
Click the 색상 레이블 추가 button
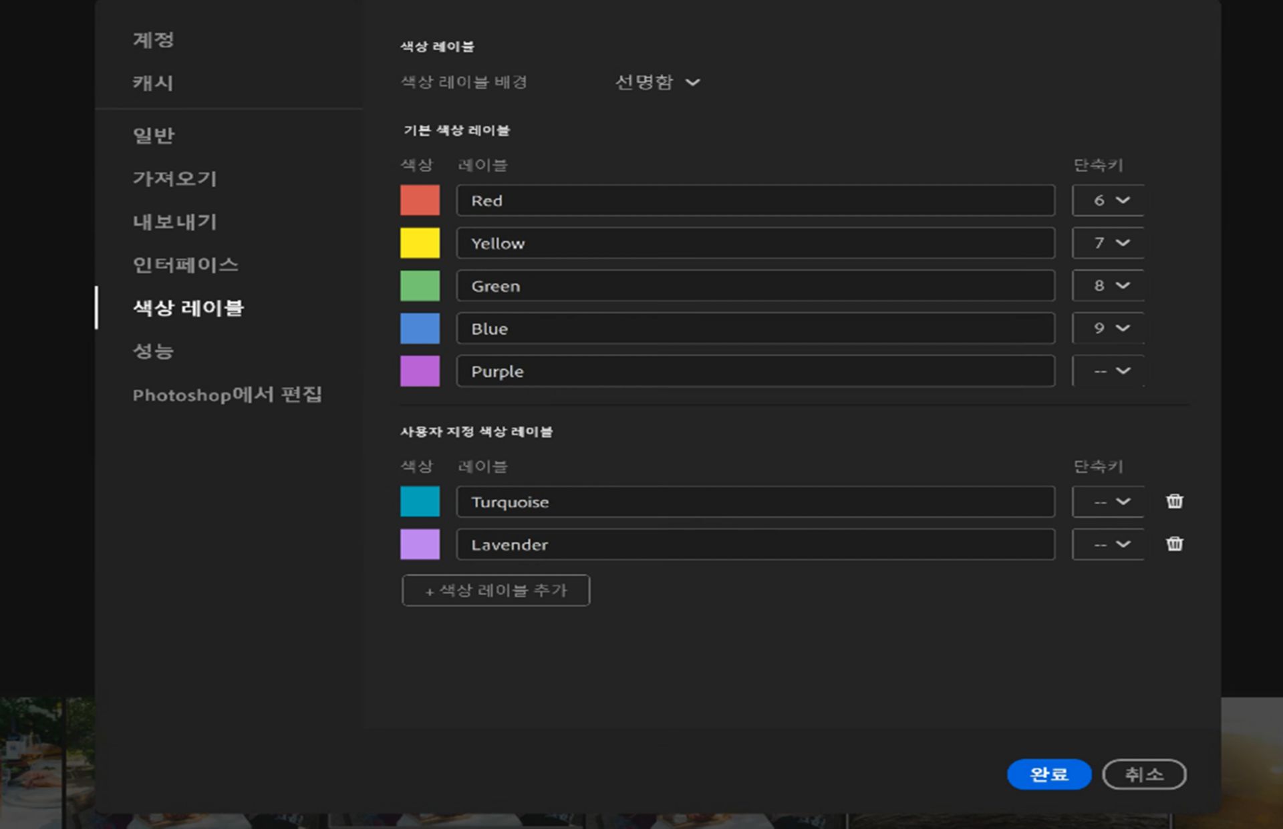tap(496, 591)
